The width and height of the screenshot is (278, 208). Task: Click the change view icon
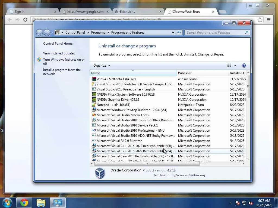pyautogui.click(x=229, y=66)
